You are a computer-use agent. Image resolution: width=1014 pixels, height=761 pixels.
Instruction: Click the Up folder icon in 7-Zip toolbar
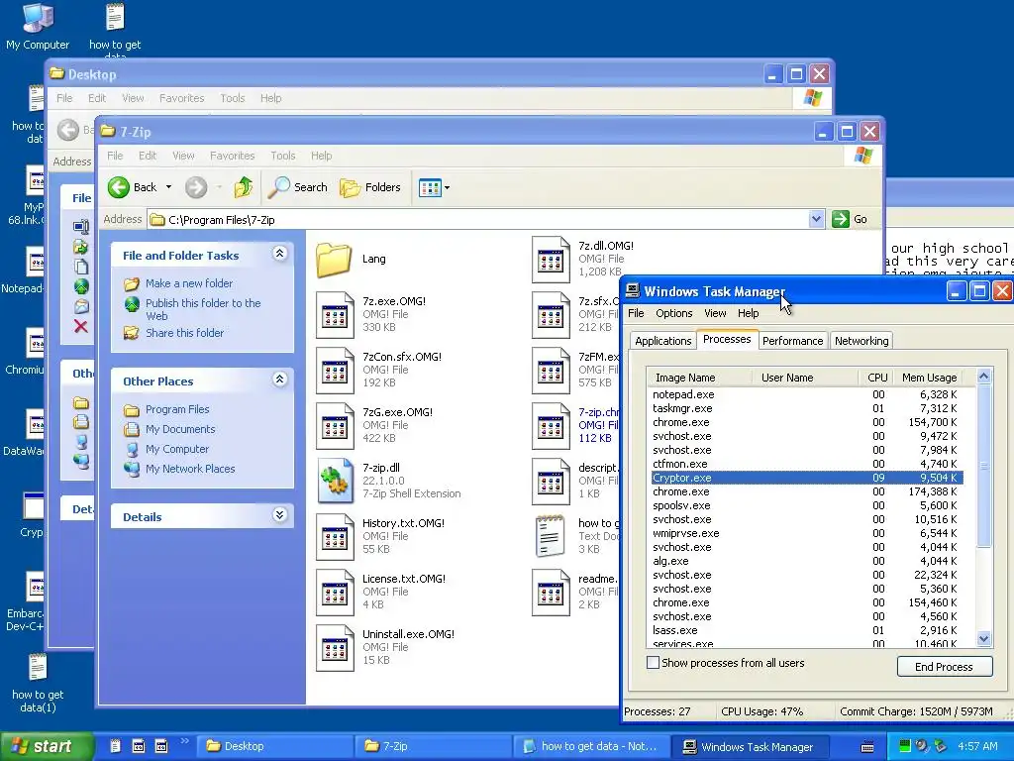pos(244,187)
